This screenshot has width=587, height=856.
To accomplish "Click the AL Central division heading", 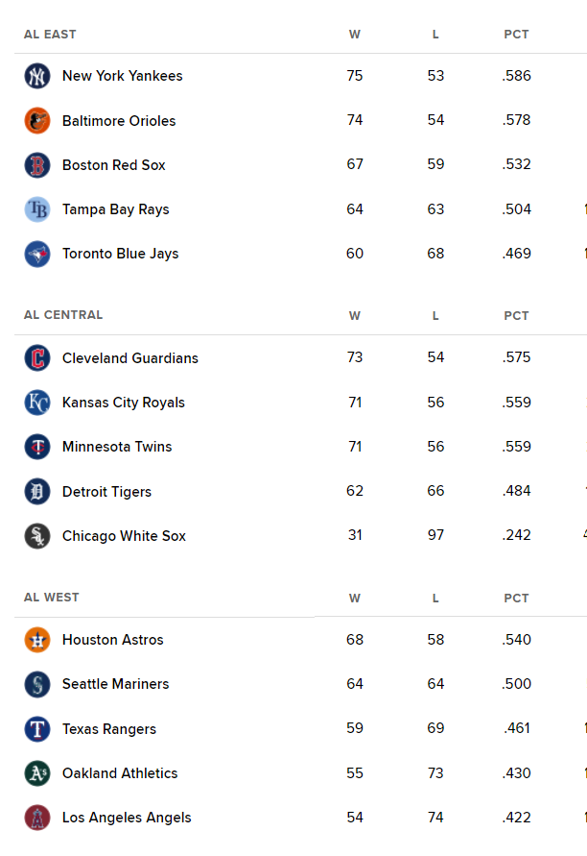I will tap(63, 315).
